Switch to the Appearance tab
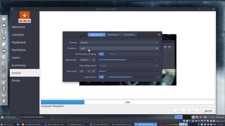225x126 pixels. pos(96,35)
